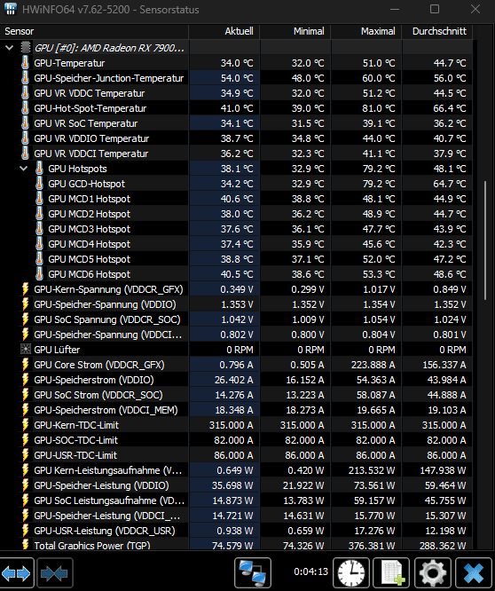Select the GPU MCD4 Hotspot row

click(x=236, y=244)
